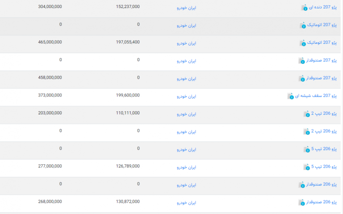Click ایران خودرو in zero-price پژو 206 تیپ 2 row
Viewport: 343px width, 214px height.
pyautogui.click(x=186, y=132)
